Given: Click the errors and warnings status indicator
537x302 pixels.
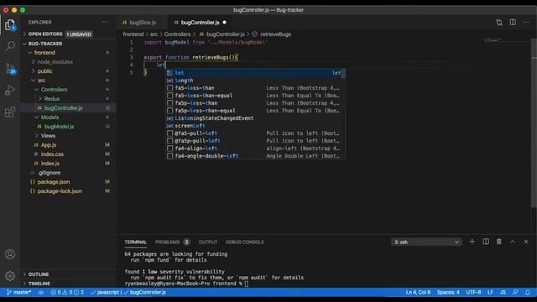Looking at the screenshot, I should point(67,293).
